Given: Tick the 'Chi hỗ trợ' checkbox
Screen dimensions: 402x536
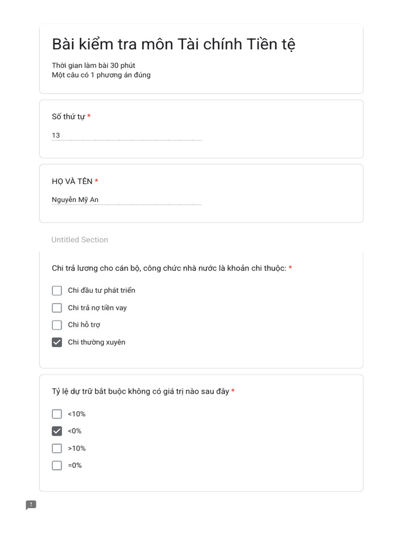Looking at the screenshot, I should point(57,325).
